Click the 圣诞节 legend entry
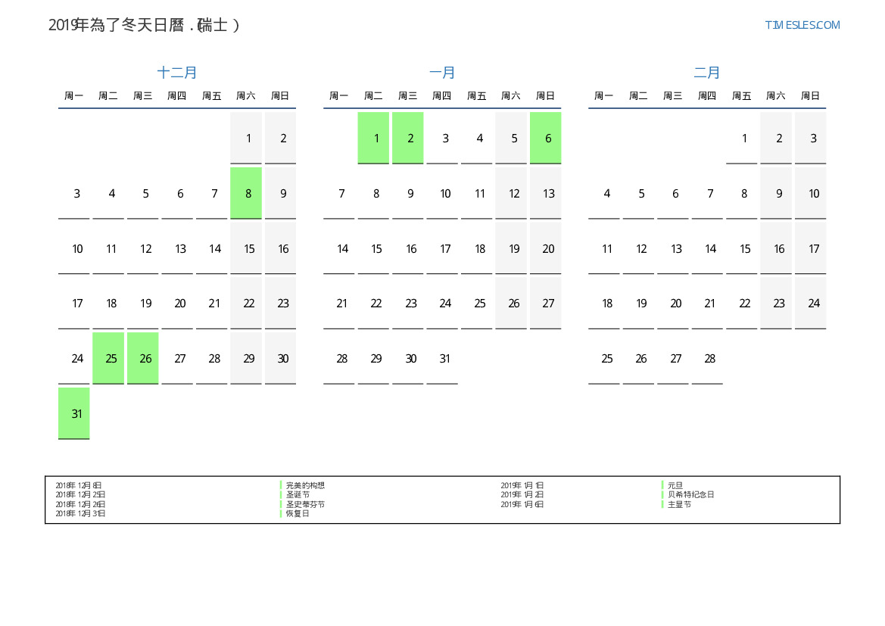The image size is (885, 626). pyautogui.click(x=298, y=495)
